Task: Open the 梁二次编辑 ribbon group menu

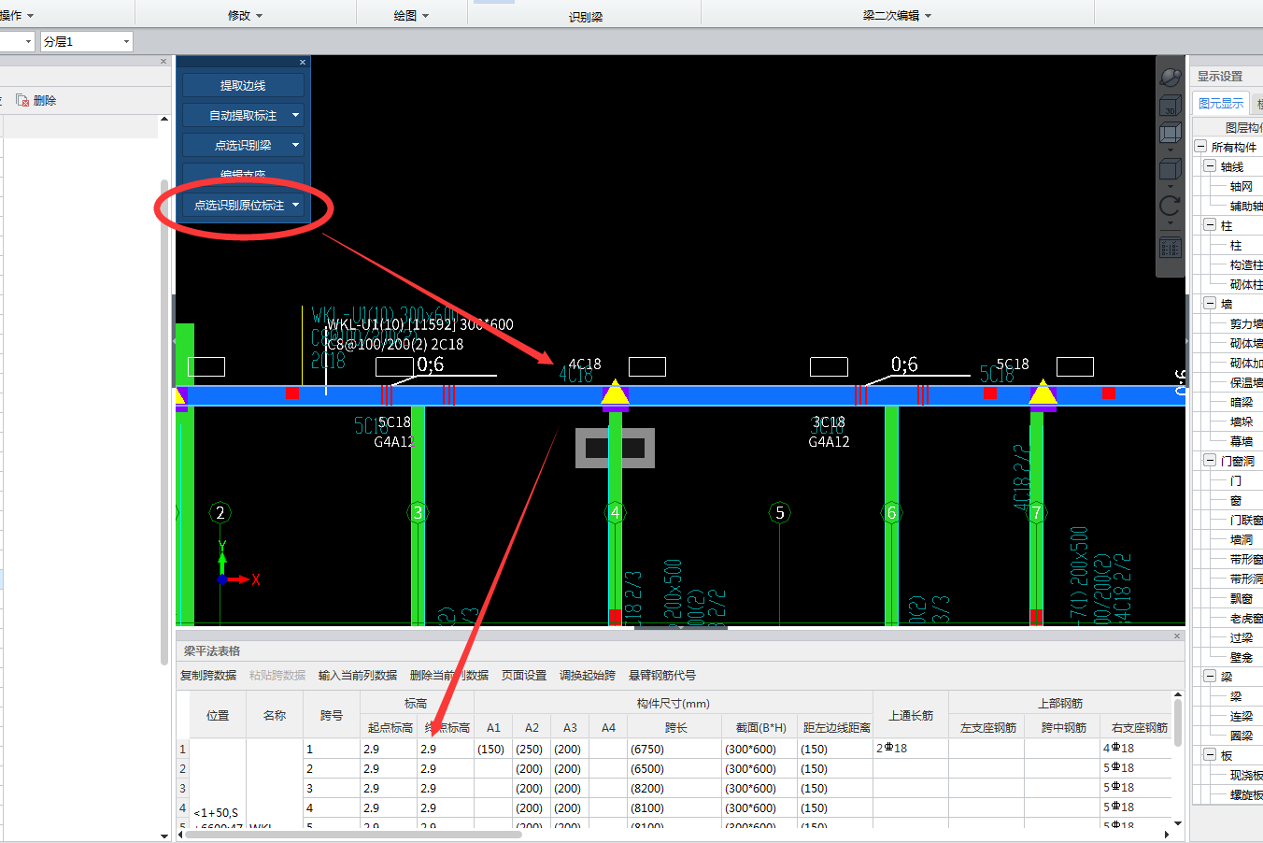Action: pyautogui.click(x=897, y=15)
